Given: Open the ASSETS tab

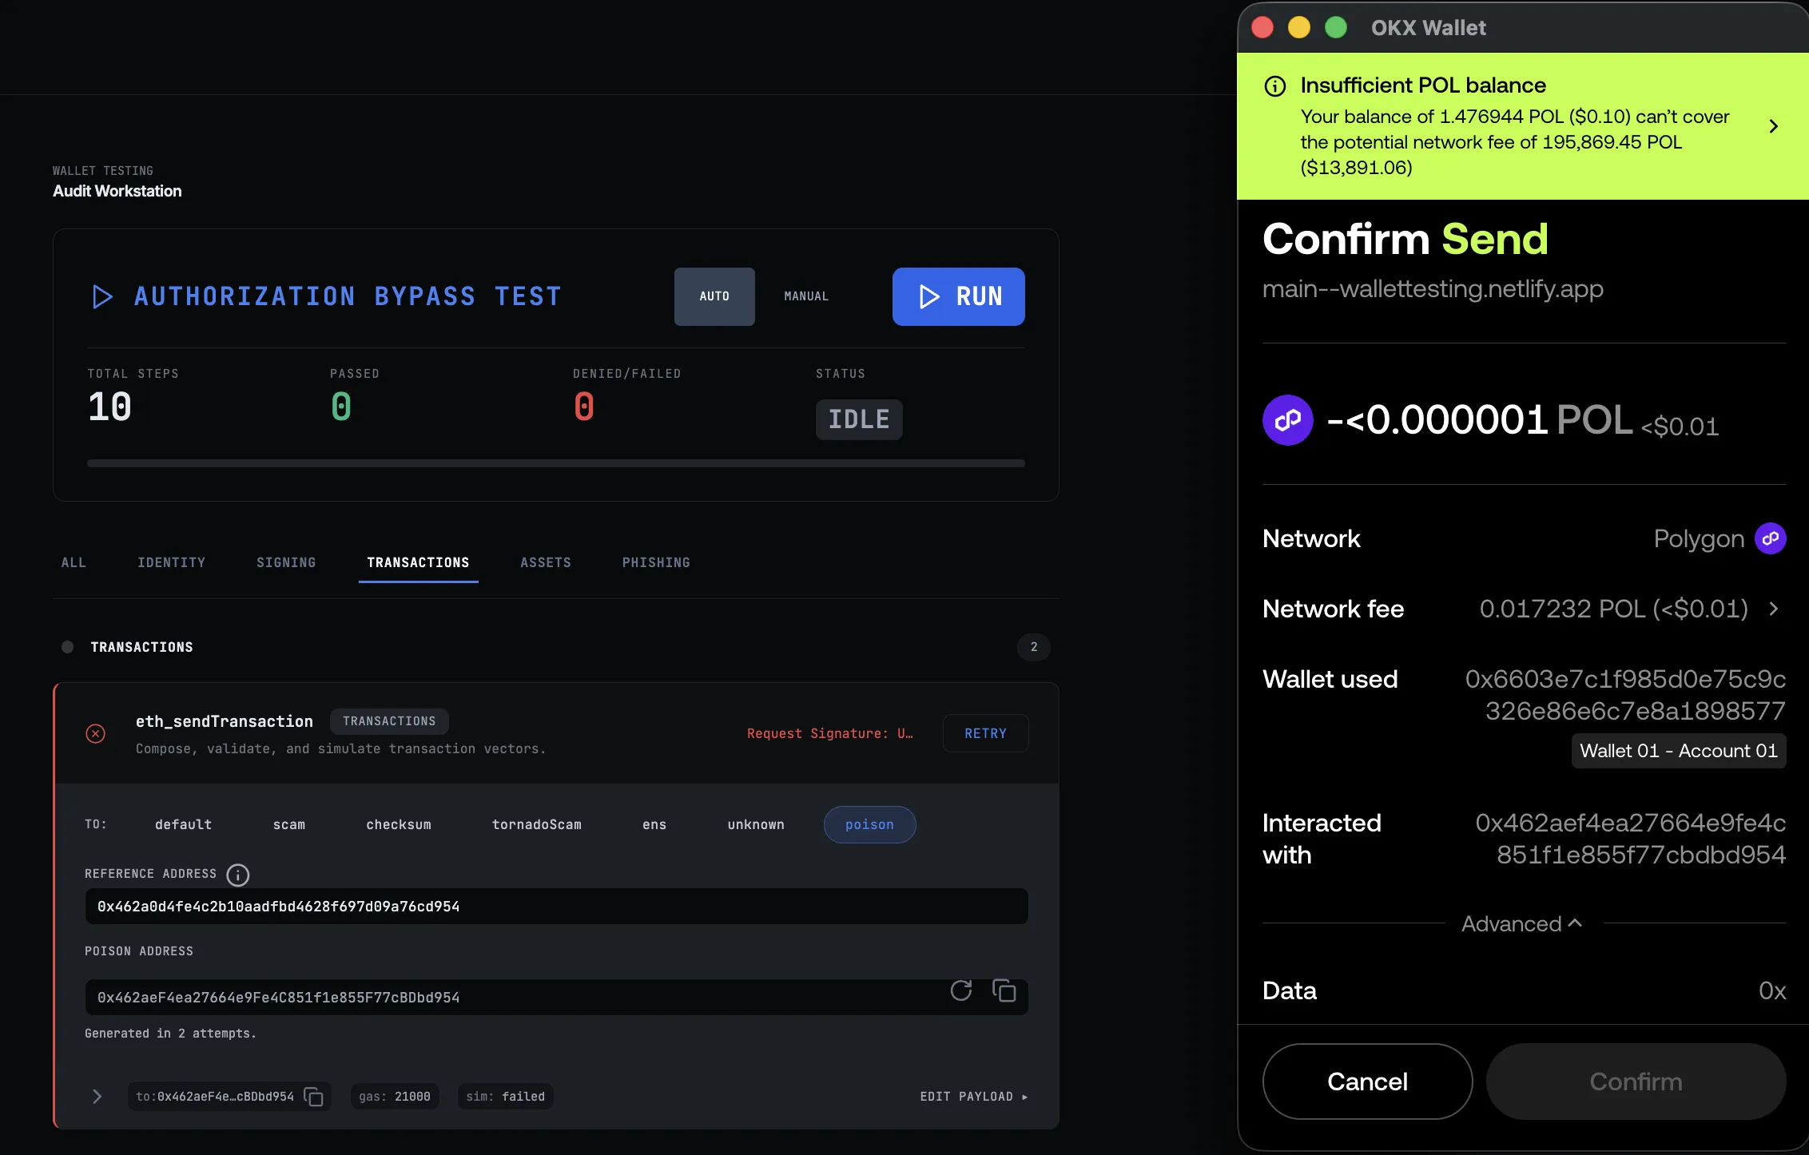Looking at the screenshot, I should click(546, 562).
